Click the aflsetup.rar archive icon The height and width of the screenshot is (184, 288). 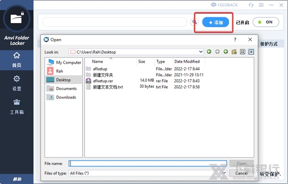tap(88, 81)
